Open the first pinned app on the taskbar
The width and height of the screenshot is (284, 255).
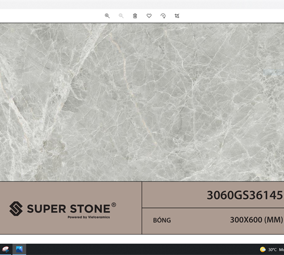6,249
